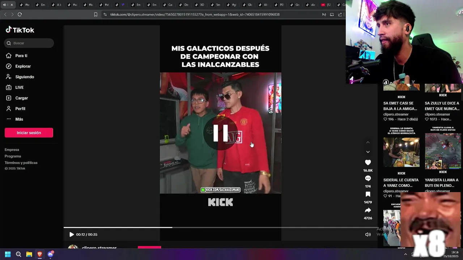Click clipero.streamer under SIDERAL video
Viewport: 463px width, 260px height.
[x=396, y=191]
